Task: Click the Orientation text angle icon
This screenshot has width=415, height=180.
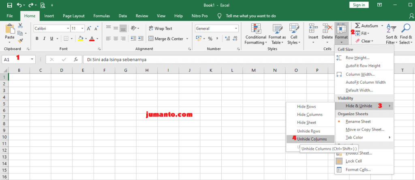Action: tap(133, 28)
